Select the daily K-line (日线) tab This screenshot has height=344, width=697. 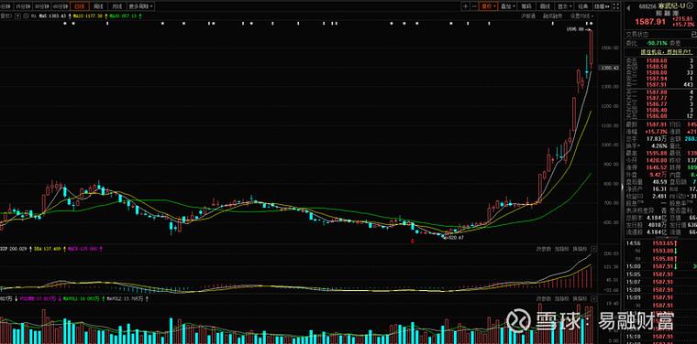pyautogui.click(x=79, y=6)
